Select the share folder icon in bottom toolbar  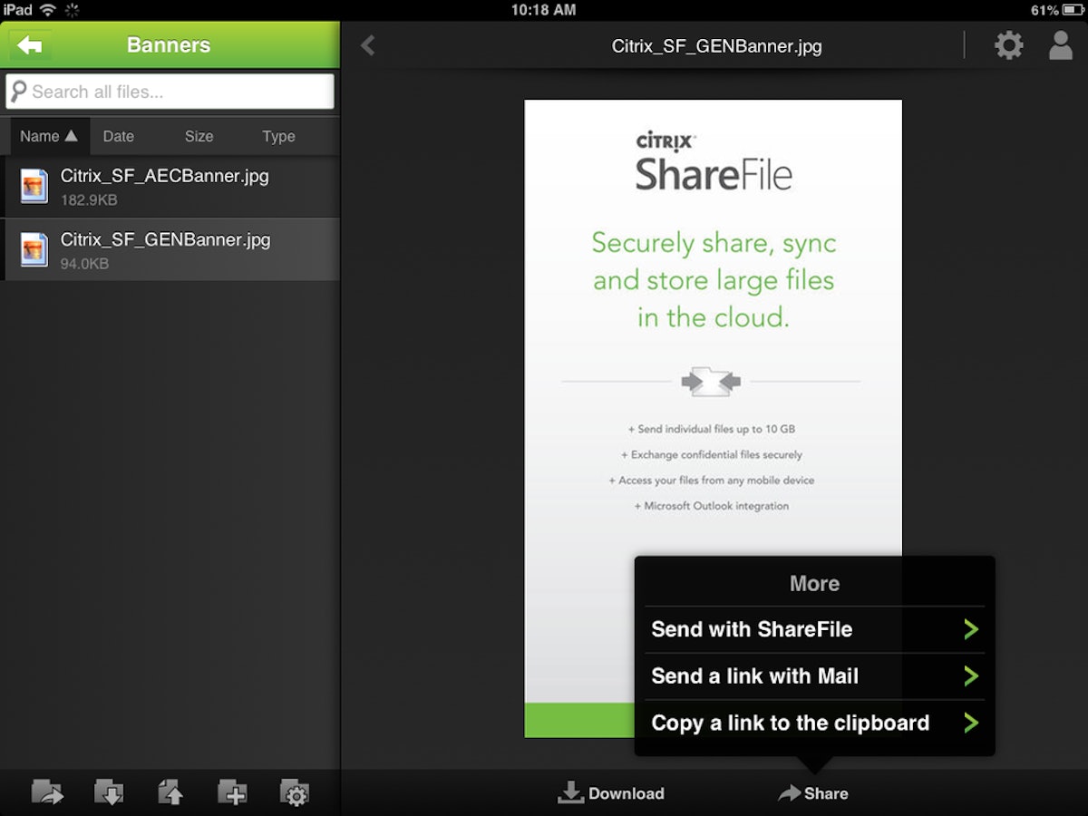[x=47, y=791]
